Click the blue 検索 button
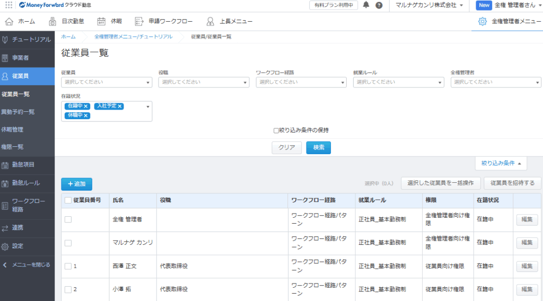The height and width of the screenshot is (301, 543). coord(318,148)
